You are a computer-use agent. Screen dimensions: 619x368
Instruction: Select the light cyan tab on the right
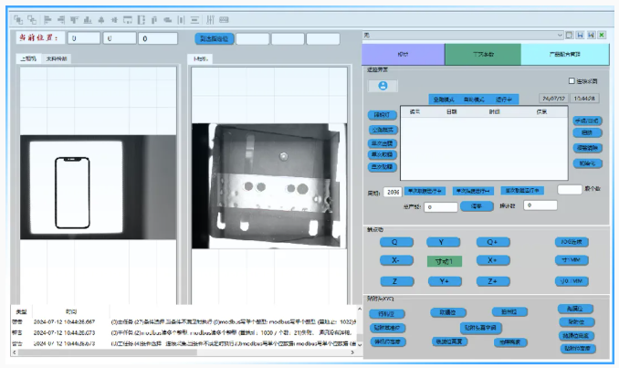coord(564,54)
